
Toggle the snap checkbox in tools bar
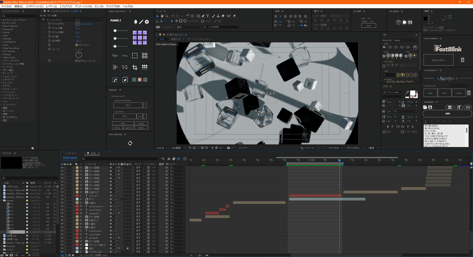point(202,21)
